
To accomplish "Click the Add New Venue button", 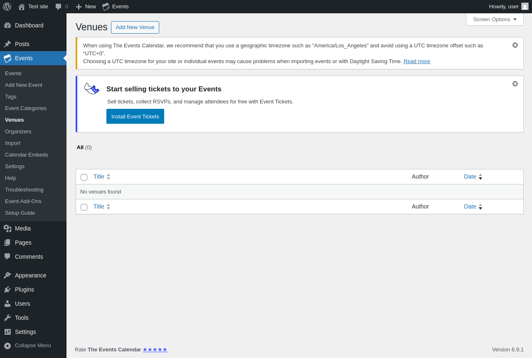I will [135, 27].
